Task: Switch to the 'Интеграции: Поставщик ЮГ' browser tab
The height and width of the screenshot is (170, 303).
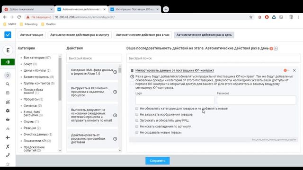Action: [x=134, y=9]
